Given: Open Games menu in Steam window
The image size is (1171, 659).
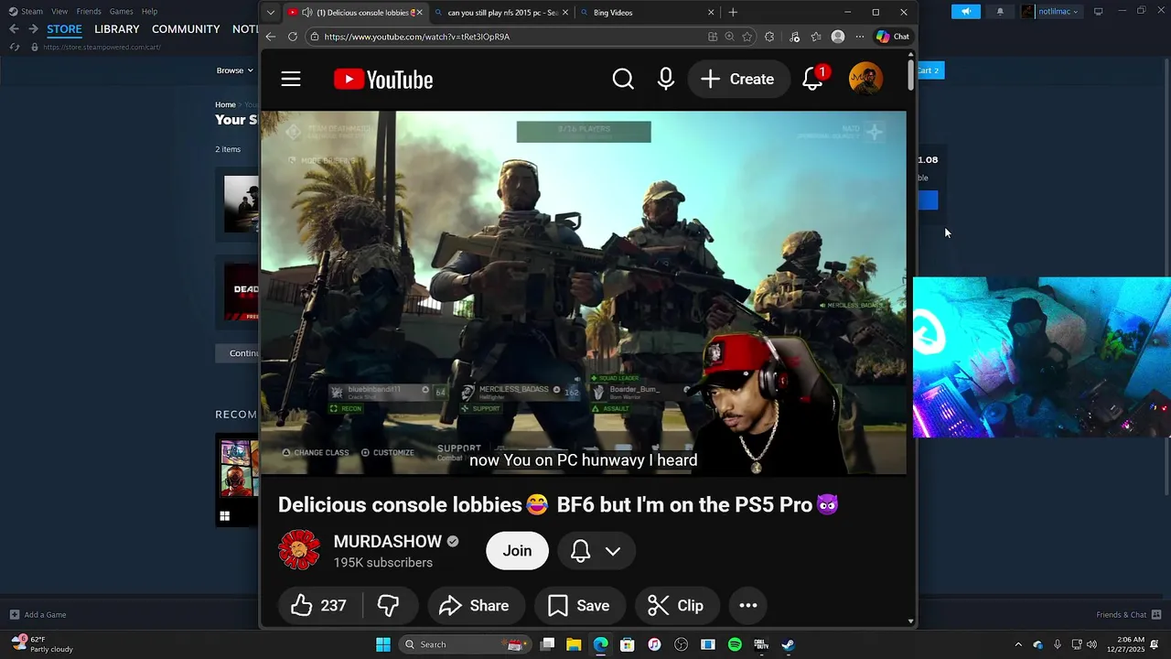Looking at the screenshot, I should 121,12.
